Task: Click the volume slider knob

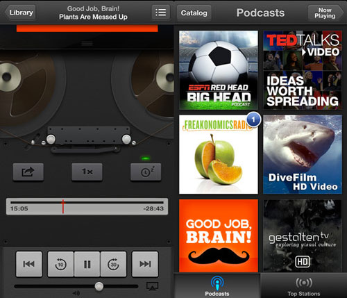Action: [x=99, y=286]
